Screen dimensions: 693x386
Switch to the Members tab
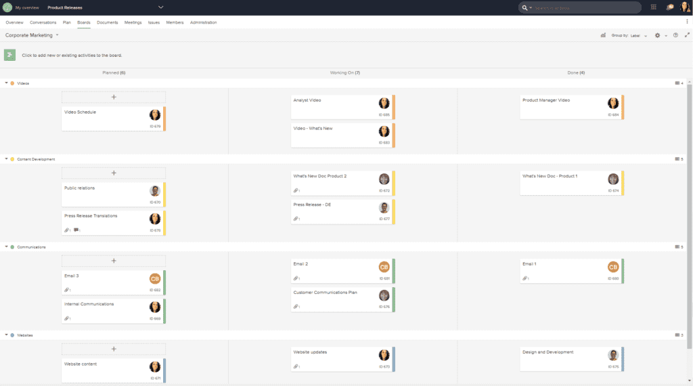click(175, 22)
